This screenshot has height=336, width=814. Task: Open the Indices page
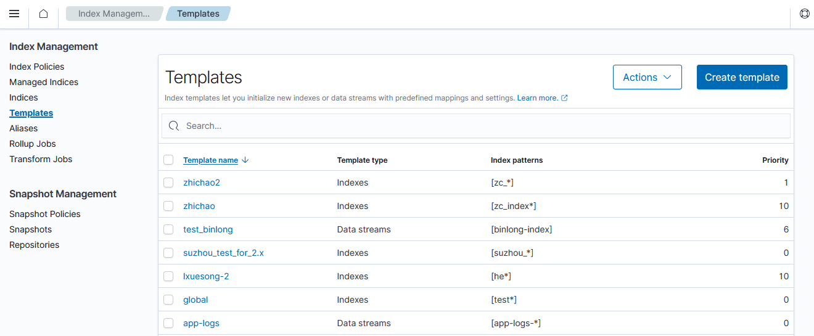(x=23, y=97)
